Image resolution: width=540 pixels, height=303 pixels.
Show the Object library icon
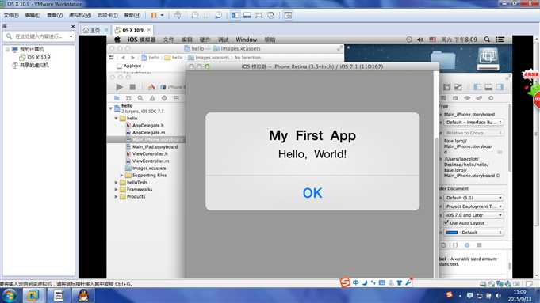point(467,245)
